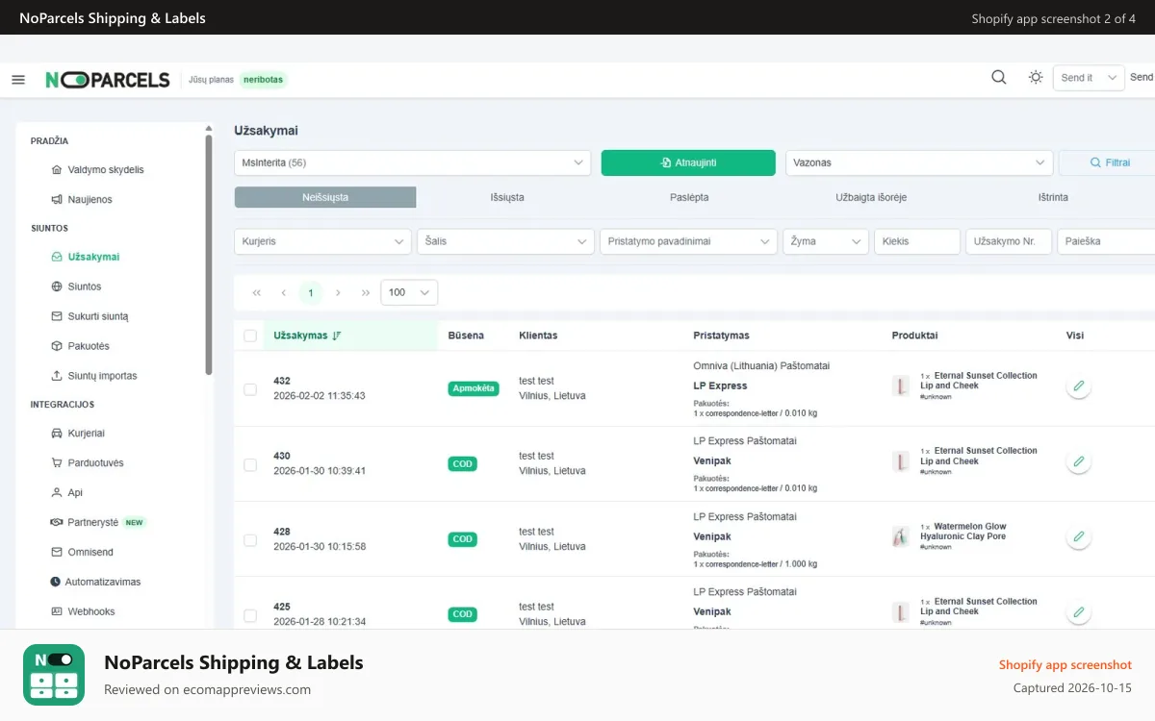Image resolution: width=1155 pixels, height=721 pixels.
Task: Check the box for order 430
Action: click(250, 464)
